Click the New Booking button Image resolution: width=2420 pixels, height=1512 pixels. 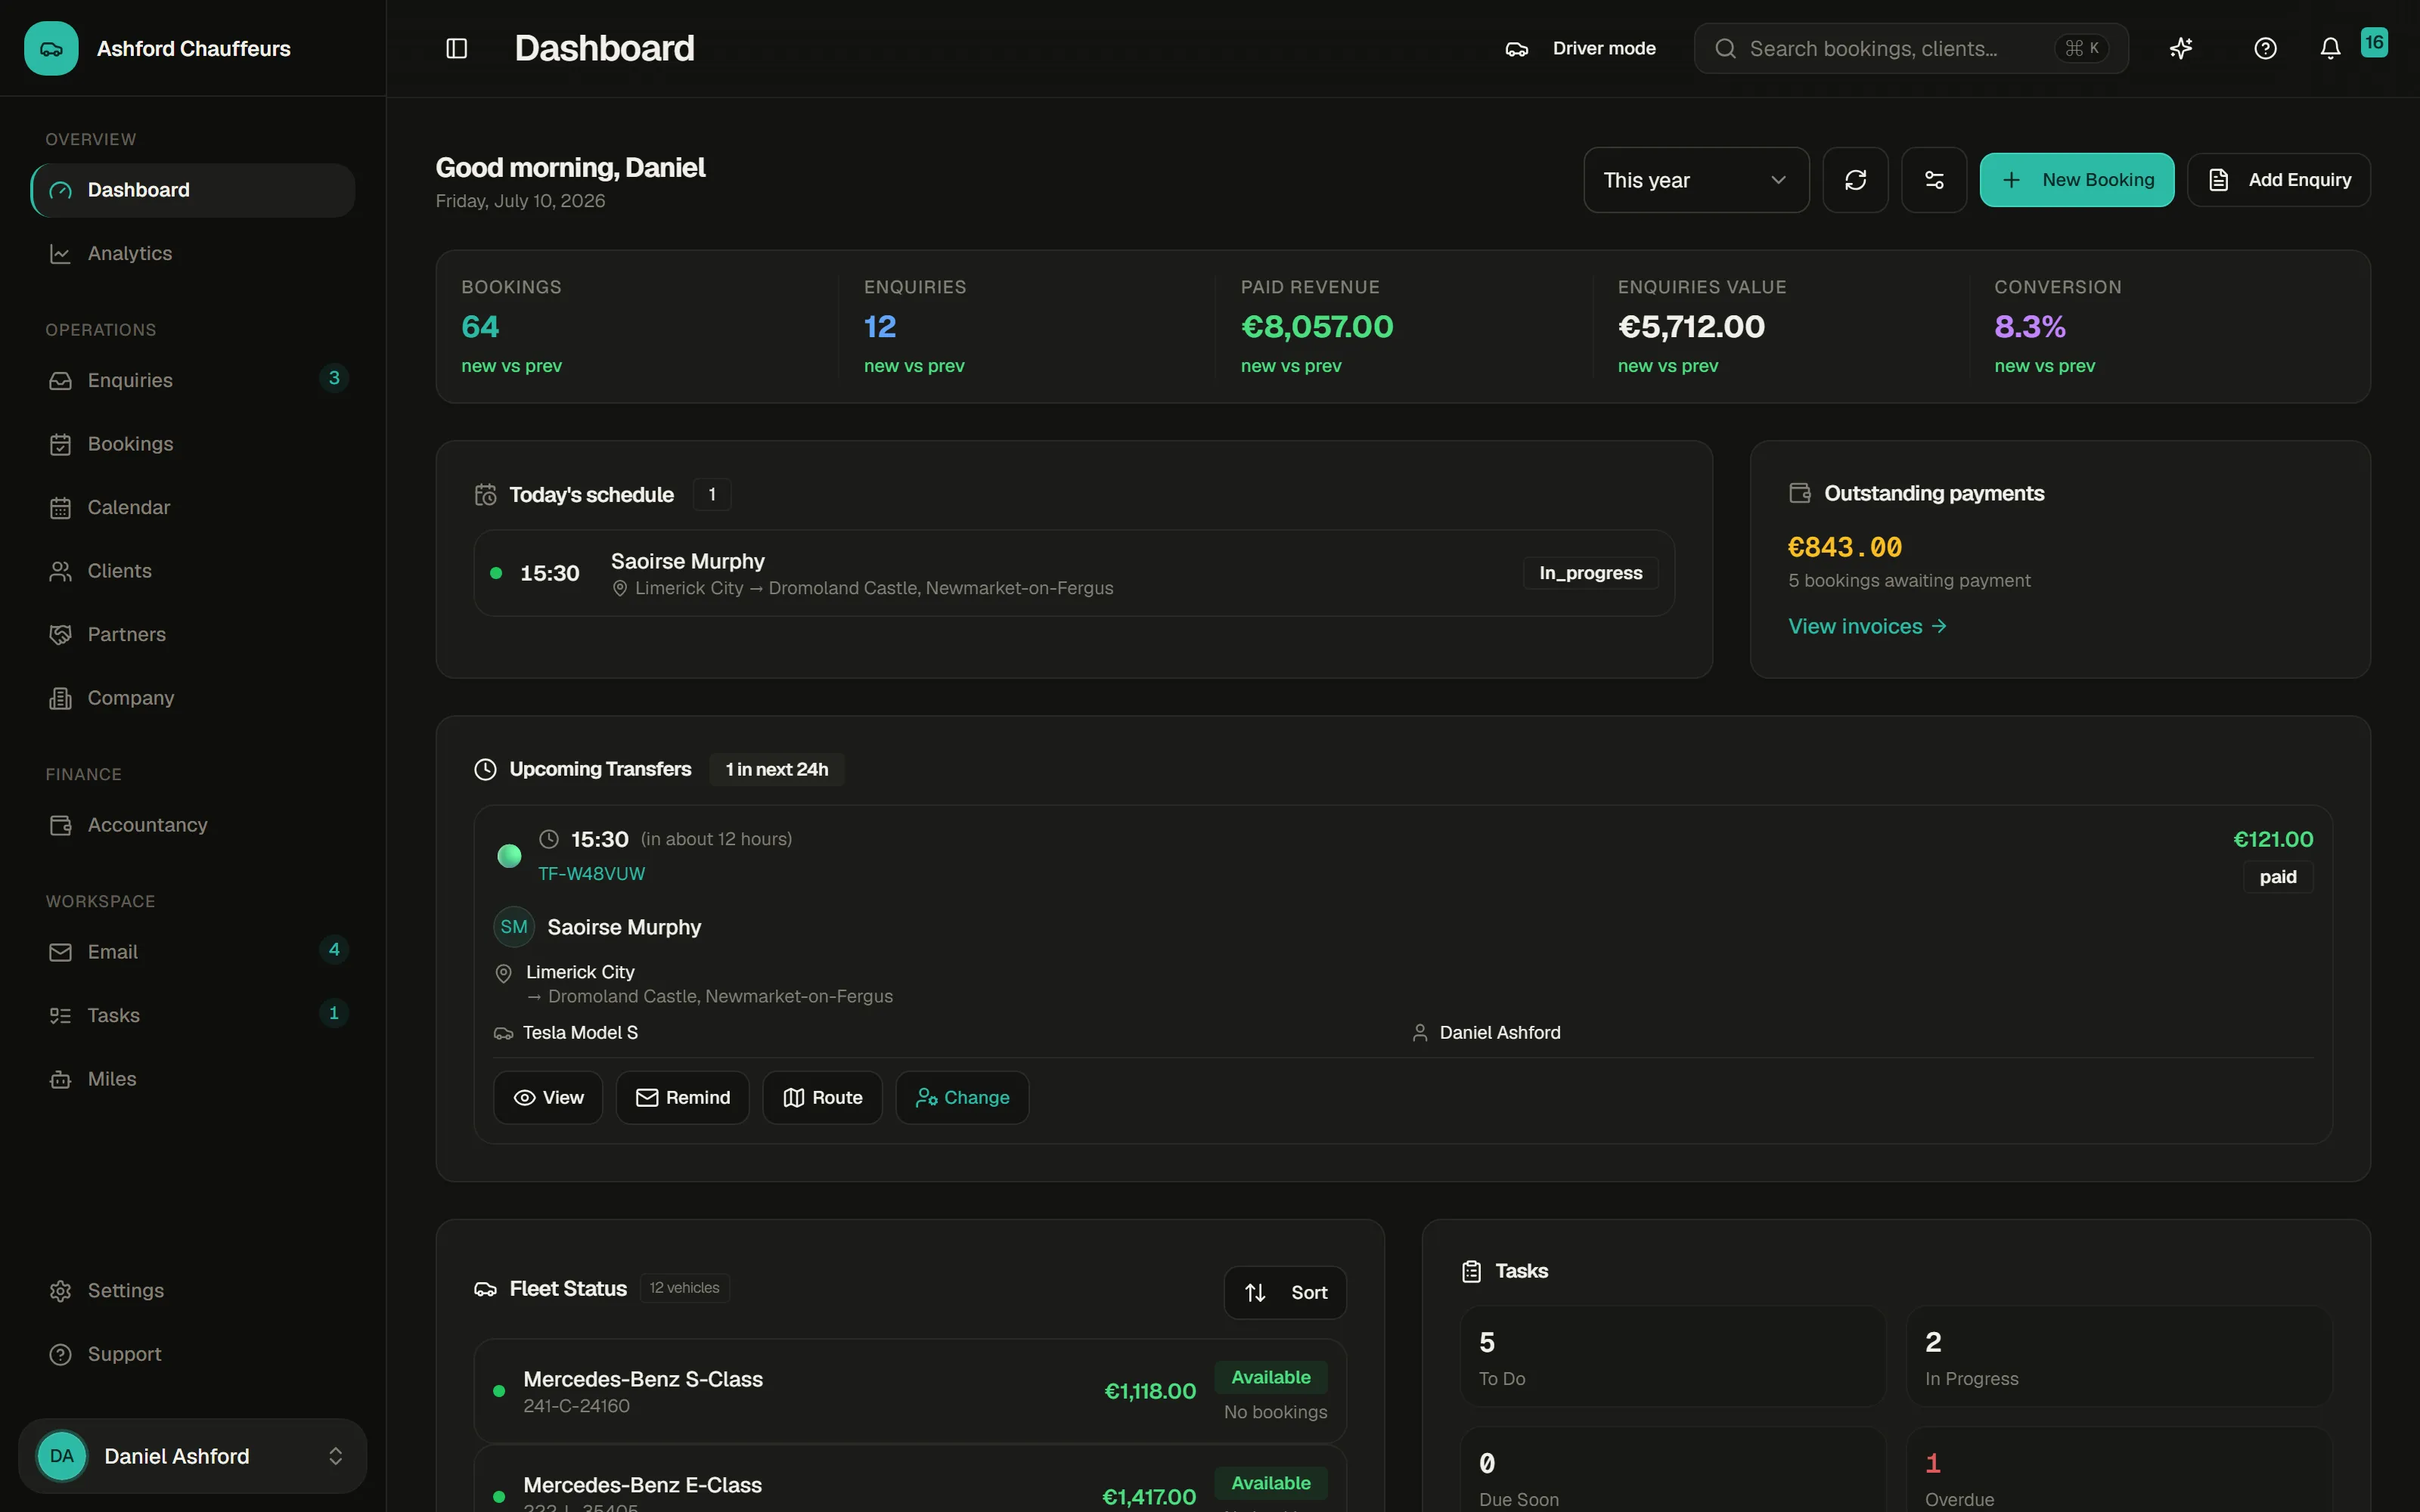pyautogui.click(x=2077, y=180)
